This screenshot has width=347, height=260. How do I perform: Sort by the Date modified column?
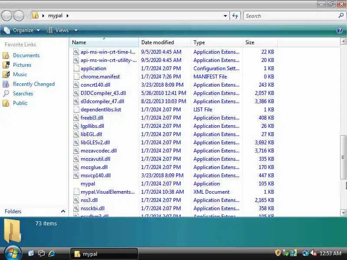165,42
